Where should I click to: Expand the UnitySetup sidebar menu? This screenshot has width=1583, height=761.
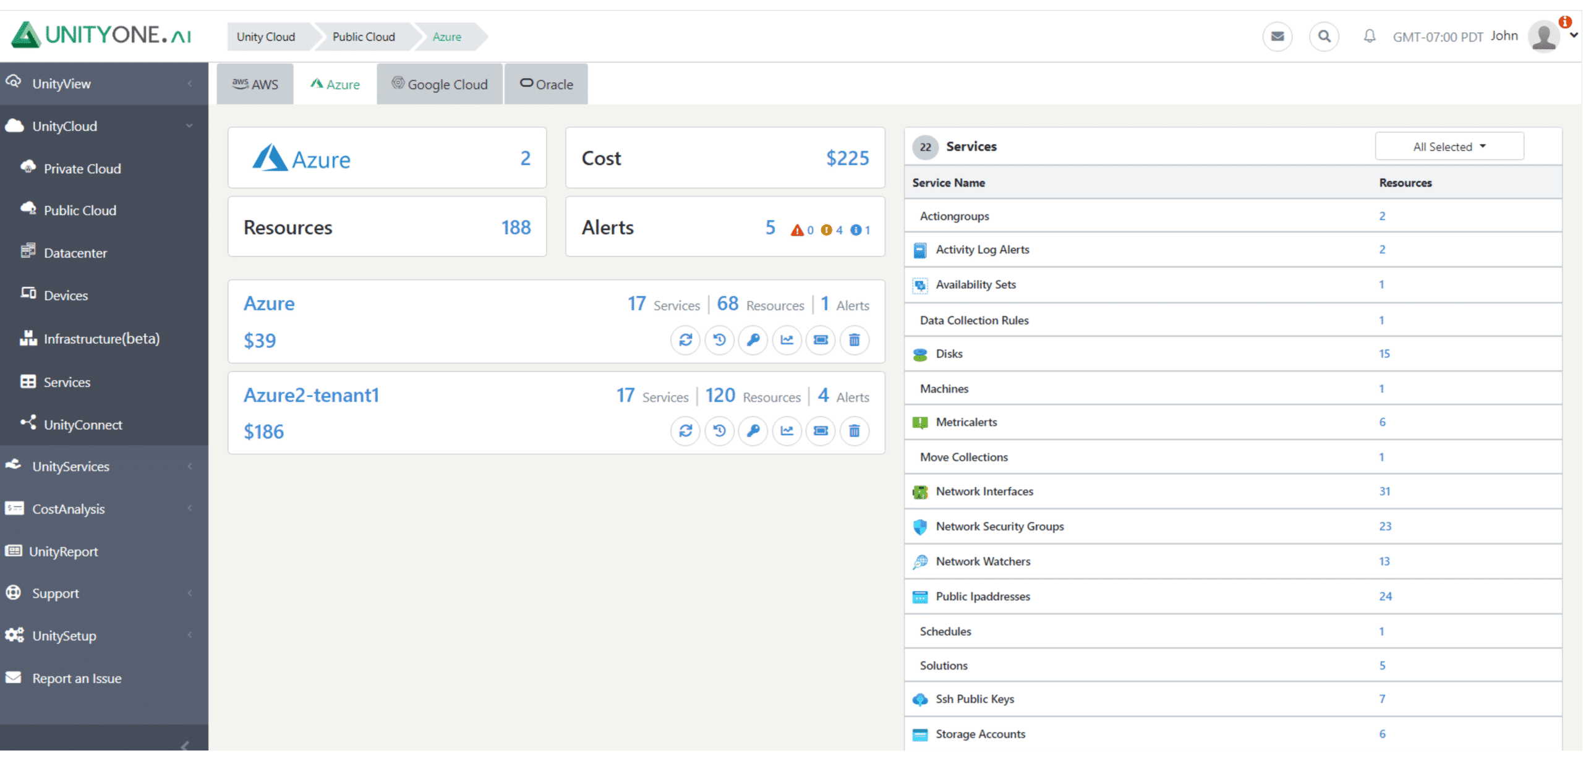click(x=104, y=636)
